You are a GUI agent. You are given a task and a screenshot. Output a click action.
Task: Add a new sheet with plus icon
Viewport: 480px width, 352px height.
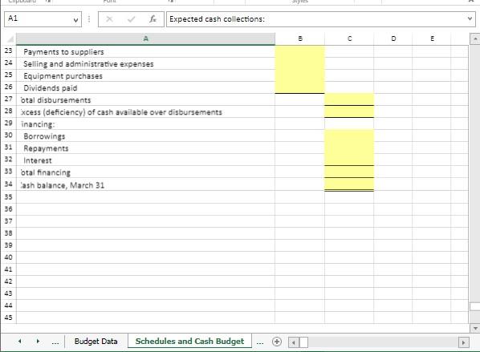[x=277, y=342]
